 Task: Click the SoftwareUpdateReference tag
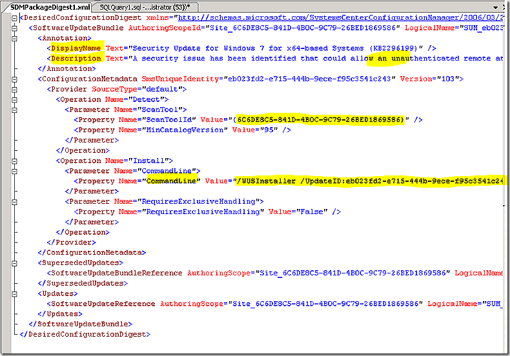[103, 304]
